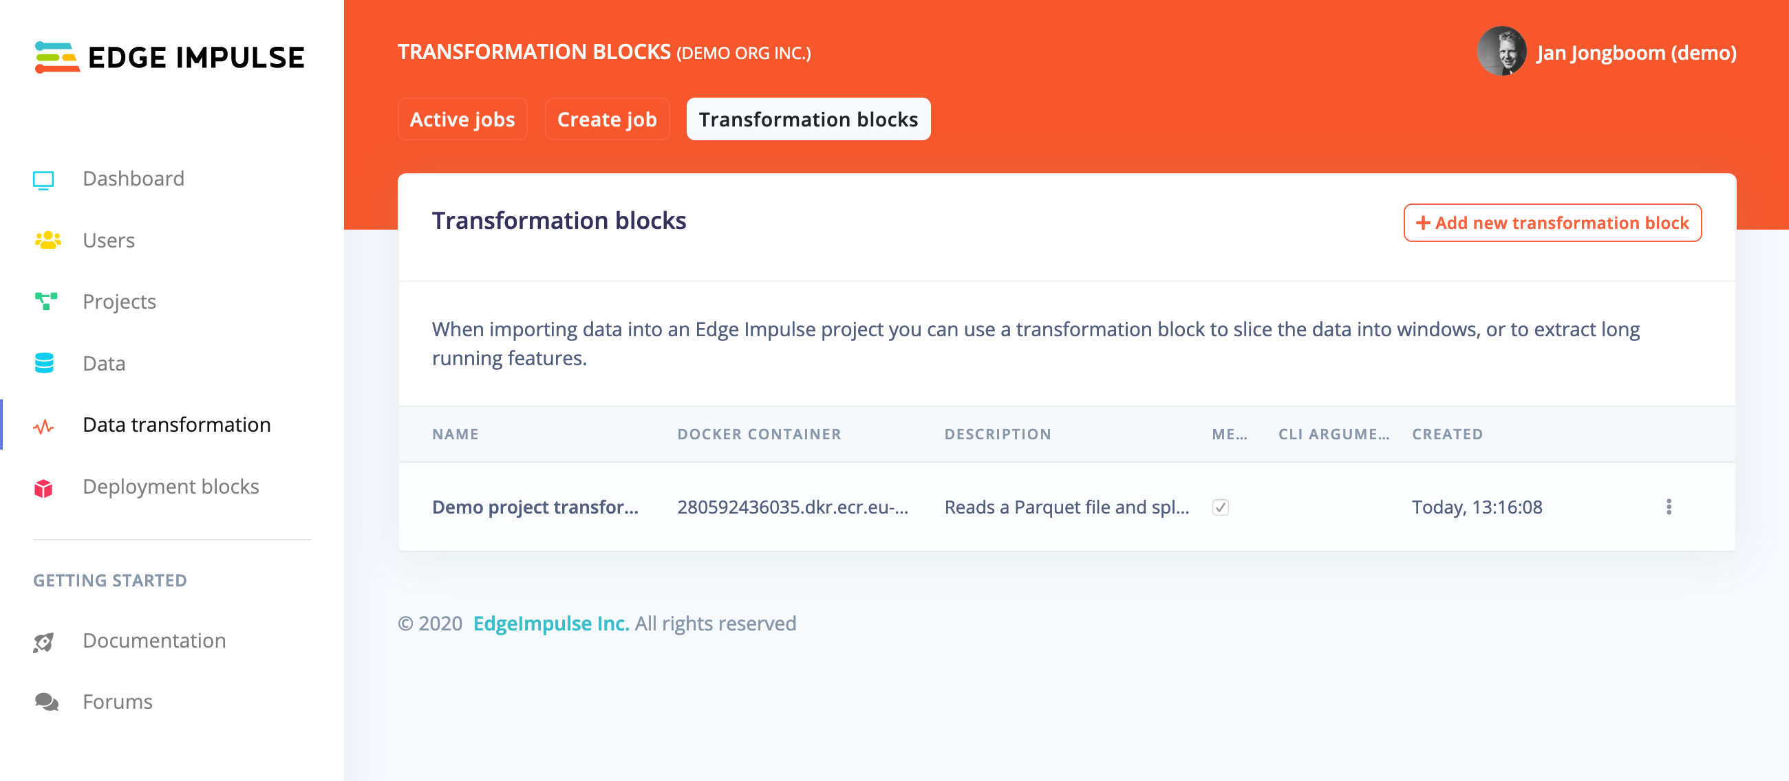Open Data in the sidebar
Image resolution: width=1789 pixels, height=781 pixels.
pos(104,364)
